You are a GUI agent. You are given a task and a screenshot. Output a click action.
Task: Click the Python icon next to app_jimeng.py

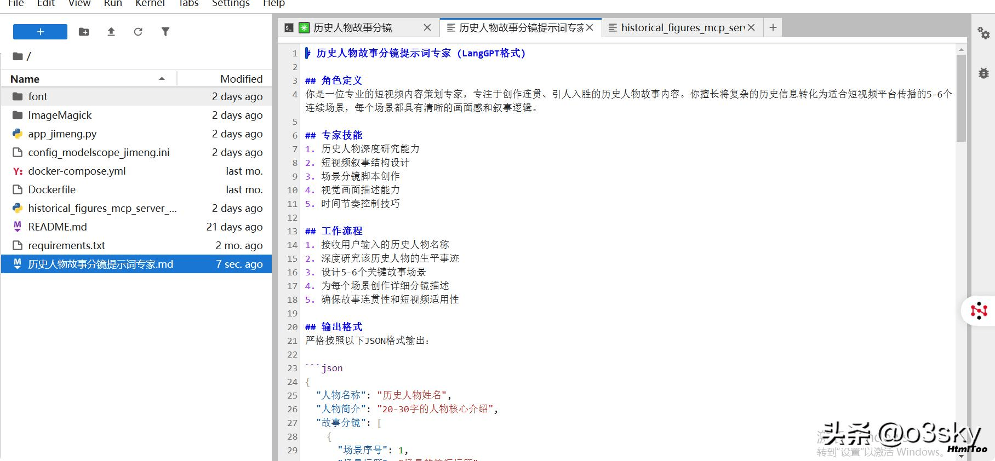(x=18, y=134)
